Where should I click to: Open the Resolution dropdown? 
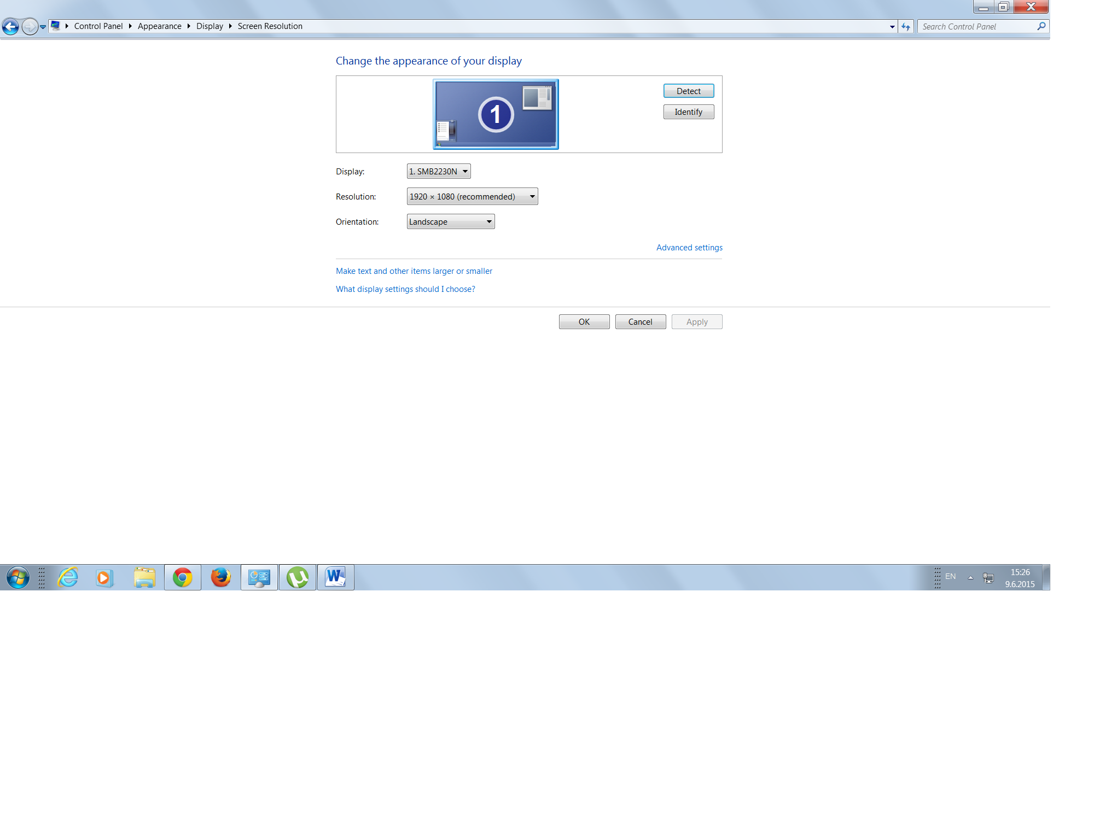[x=472, y=196]
